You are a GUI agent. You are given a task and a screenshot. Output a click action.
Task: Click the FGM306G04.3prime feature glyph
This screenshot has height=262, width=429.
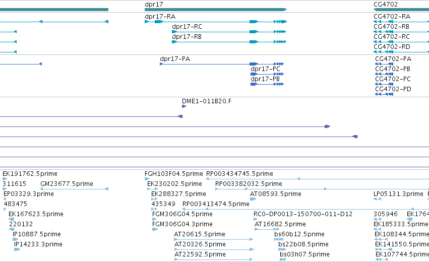pyautogui.click(x=155, y=229)
